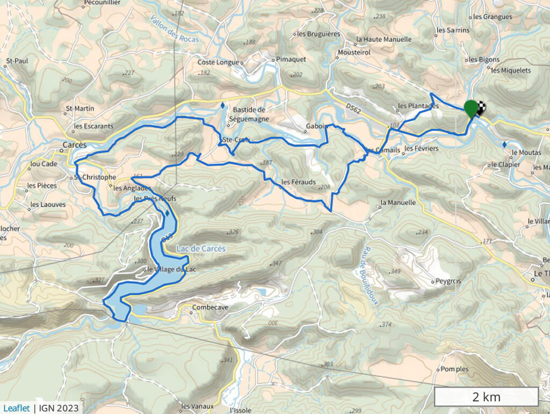Click the le Village du Lac label
Image resolution: width=550 pixels, height=414 pixels.
click(x=171, y=269)
